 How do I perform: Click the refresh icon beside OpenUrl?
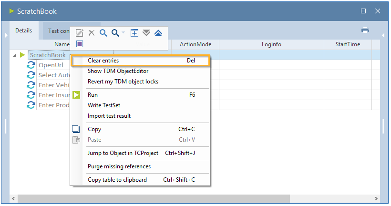pyautogui.click(x=31, y=65)
